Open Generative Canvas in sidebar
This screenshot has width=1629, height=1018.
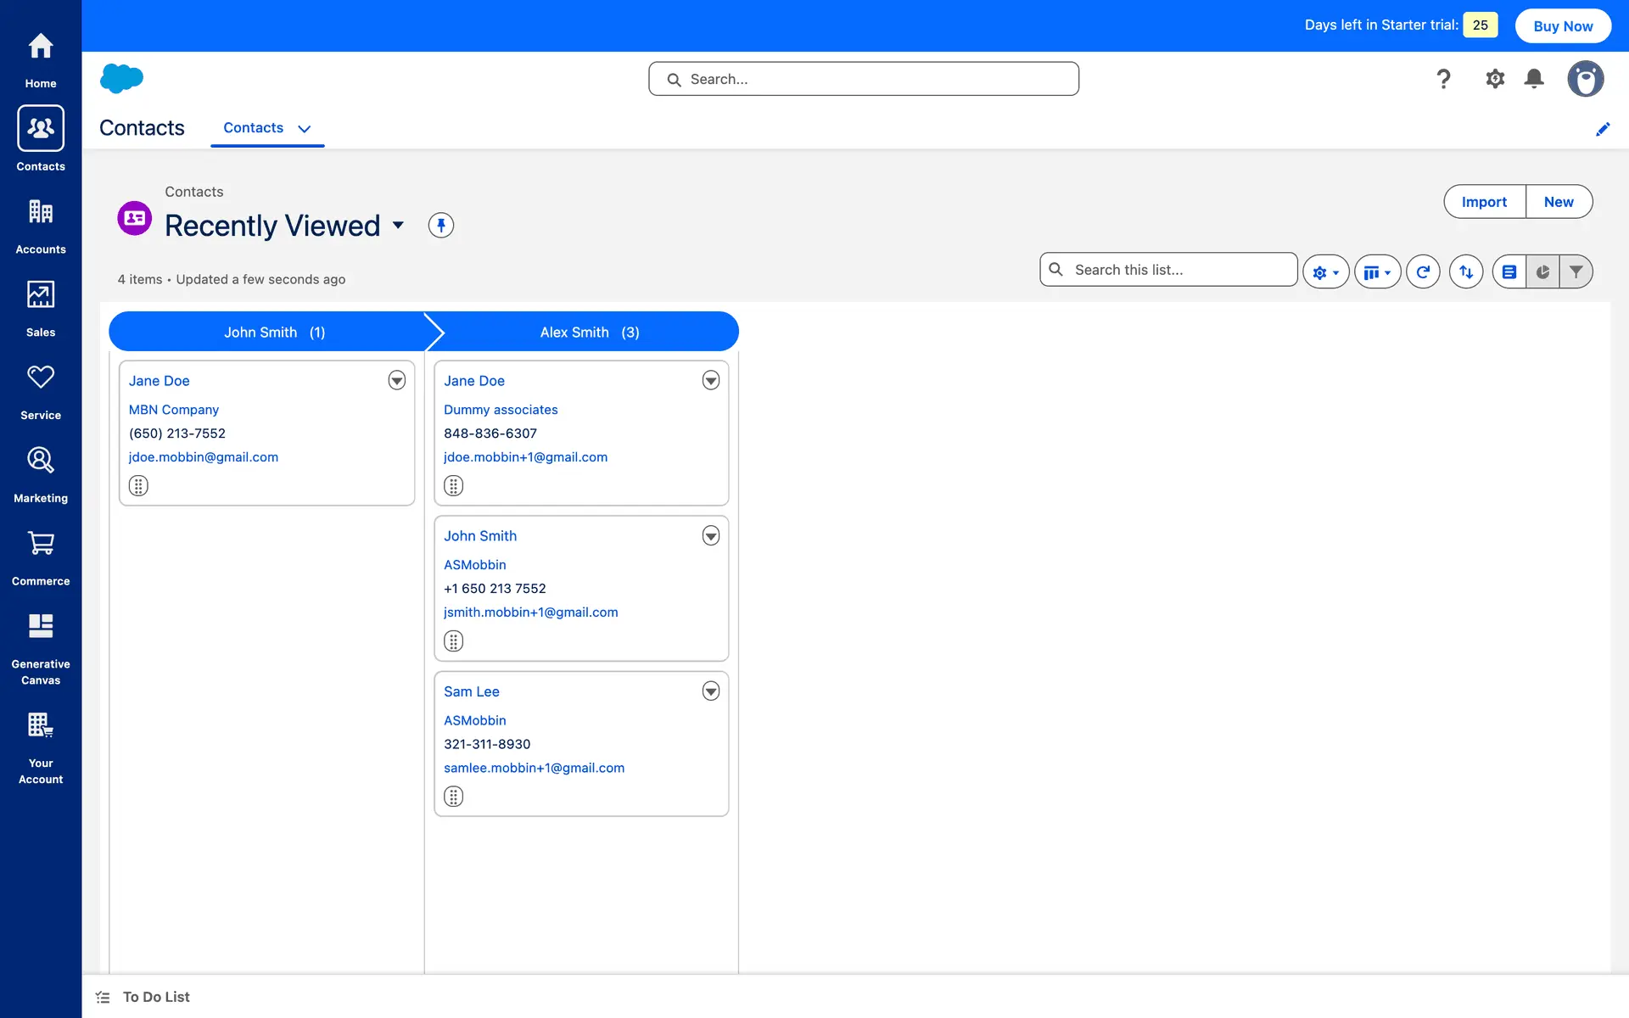tap(40, 648)
